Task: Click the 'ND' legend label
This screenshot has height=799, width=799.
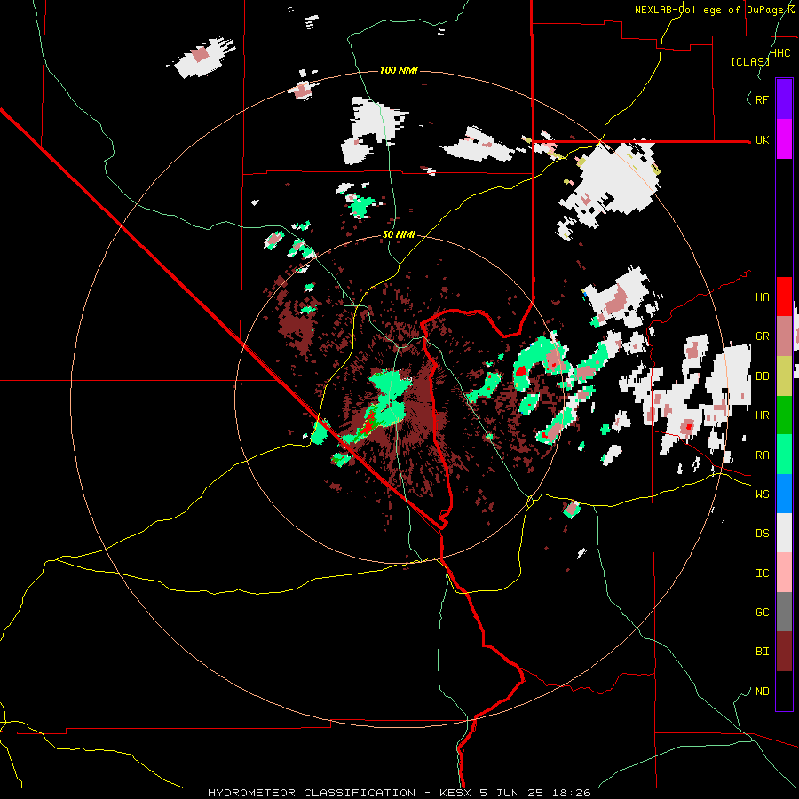Action: 762,692
